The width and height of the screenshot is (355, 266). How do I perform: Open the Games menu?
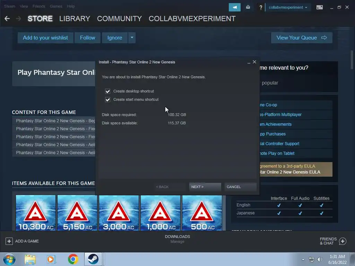[x=56, y=6]
